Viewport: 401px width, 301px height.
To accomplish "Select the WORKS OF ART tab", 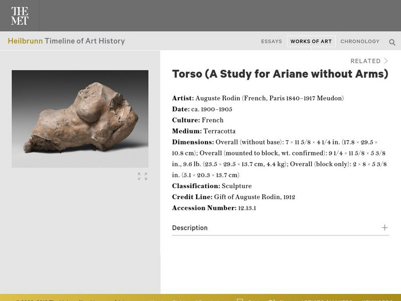I will click(x=311, y=42).
